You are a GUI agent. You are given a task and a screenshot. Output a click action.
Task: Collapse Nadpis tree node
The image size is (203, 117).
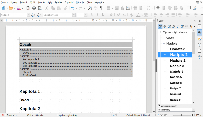pyautogui.click(x=164, y=43)
